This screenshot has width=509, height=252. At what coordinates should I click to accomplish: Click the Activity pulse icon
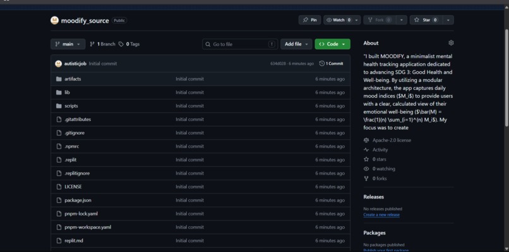[x=366, y=150]
